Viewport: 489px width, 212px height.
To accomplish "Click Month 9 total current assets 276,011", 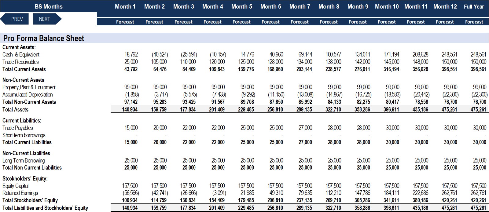I will pos(362,69).
